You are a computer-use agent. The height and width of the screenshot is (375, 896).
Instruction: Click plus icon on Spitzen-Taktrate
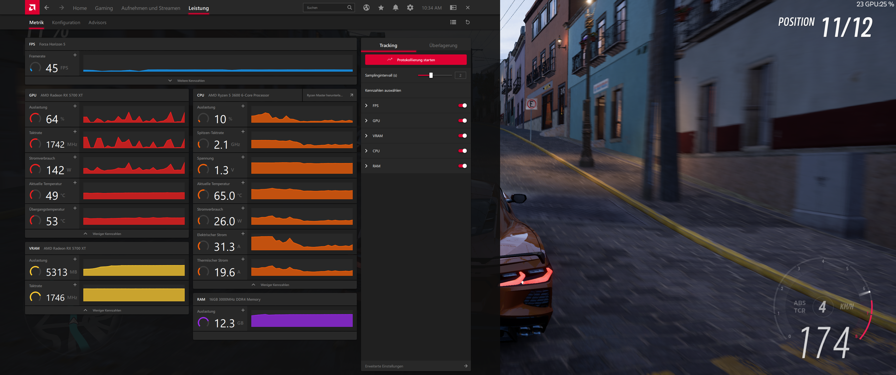click(243, 132)
